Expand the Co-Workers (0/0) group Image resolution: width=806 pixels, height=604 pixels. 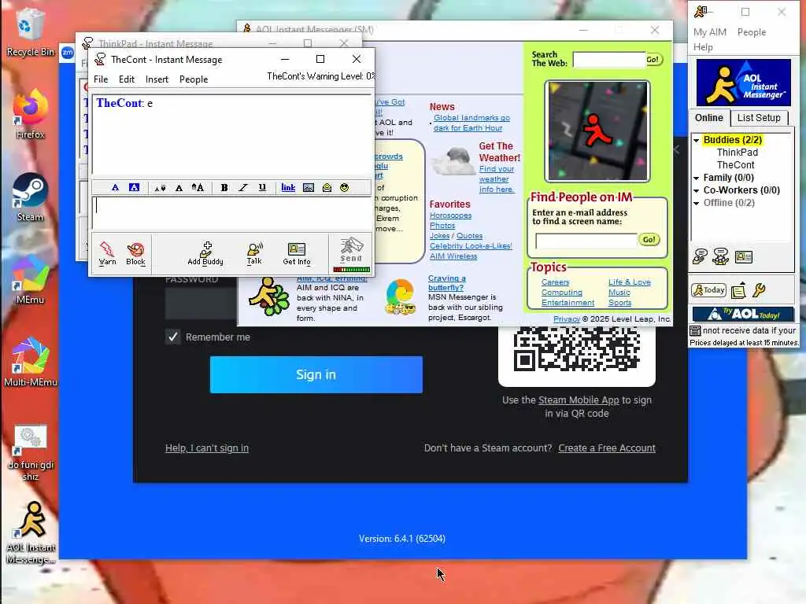pos(697,190)
